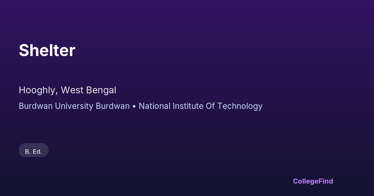Click the capital S in Shelter
374x196 pixels.
(23, 50)
